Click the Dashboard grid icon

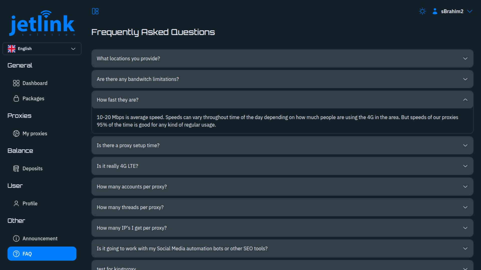coord(16,83)
